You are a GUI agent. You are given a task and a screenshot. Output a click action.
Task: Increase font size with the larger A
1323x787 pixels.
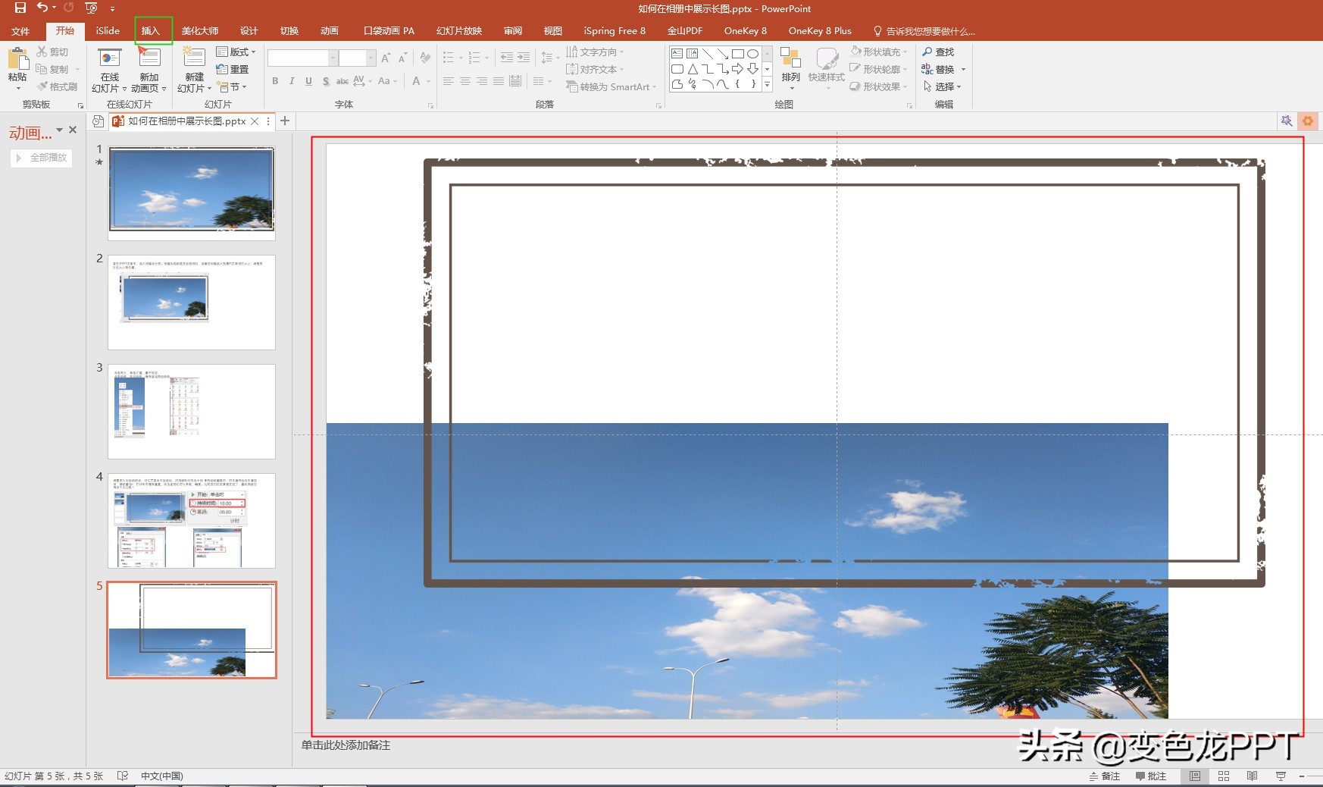click(386, 58)
